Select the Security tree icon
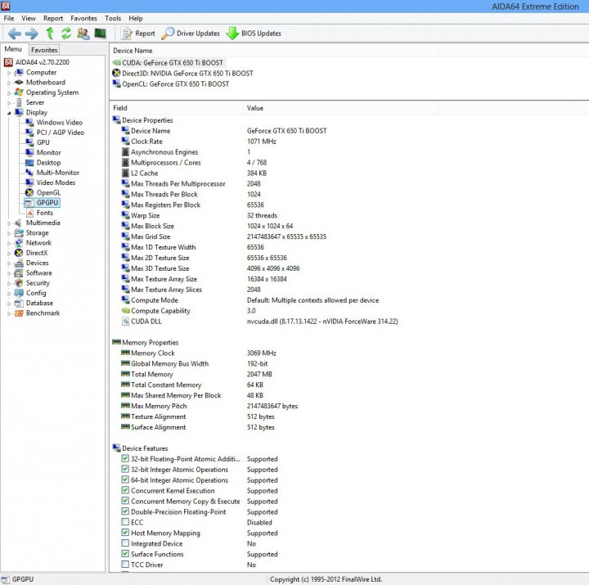The height and width of the screenshot is (585, 589). (x=19, y=283)
